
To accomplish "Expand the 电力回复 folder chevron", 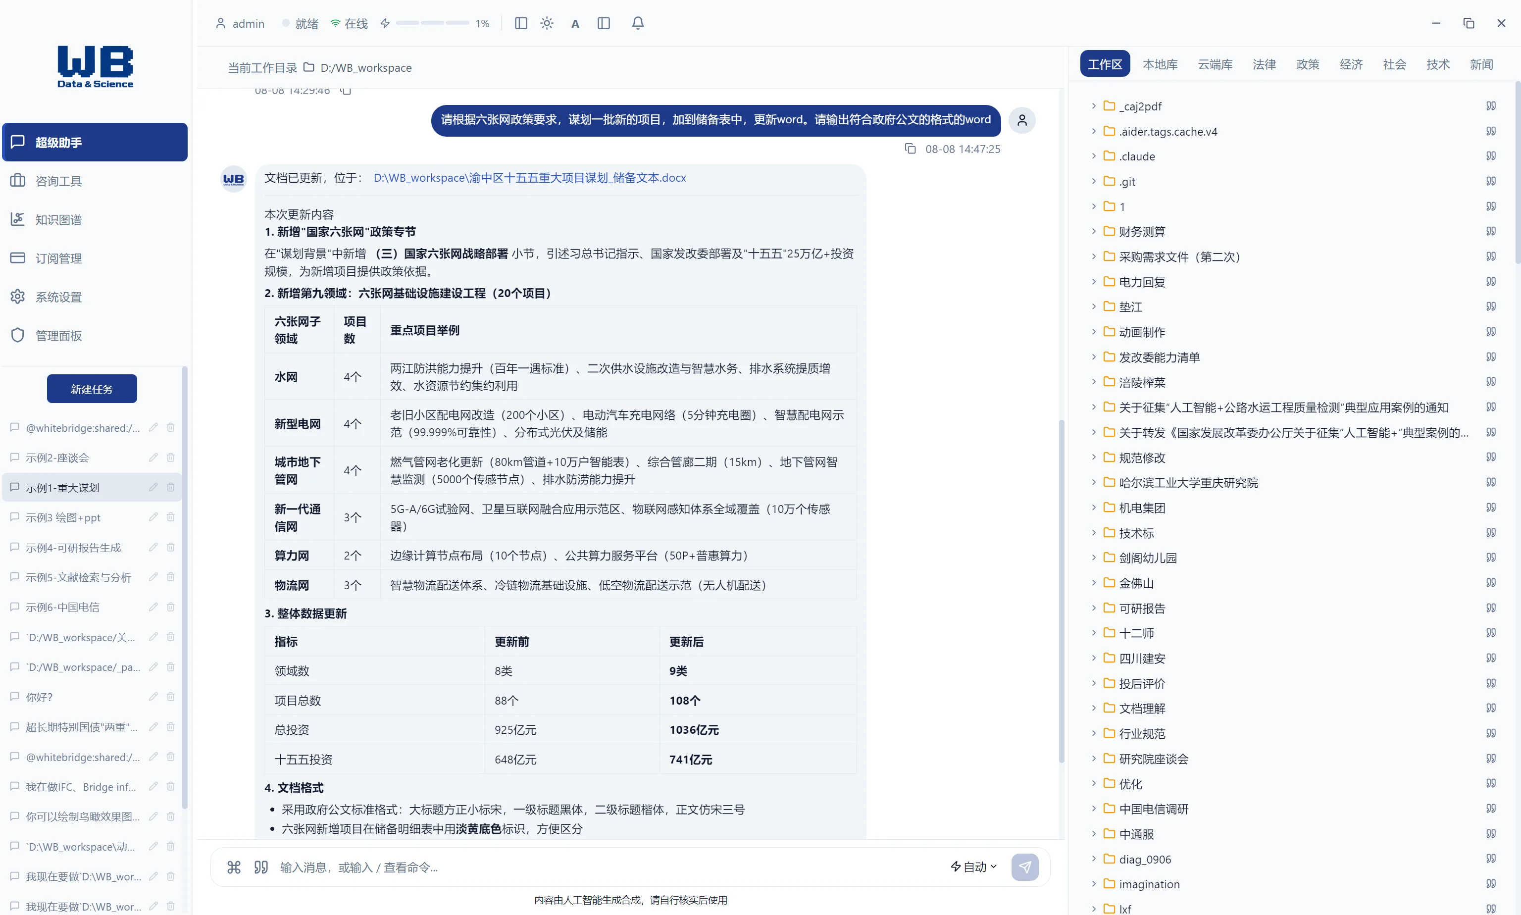I will click(x=1094, y=282).
